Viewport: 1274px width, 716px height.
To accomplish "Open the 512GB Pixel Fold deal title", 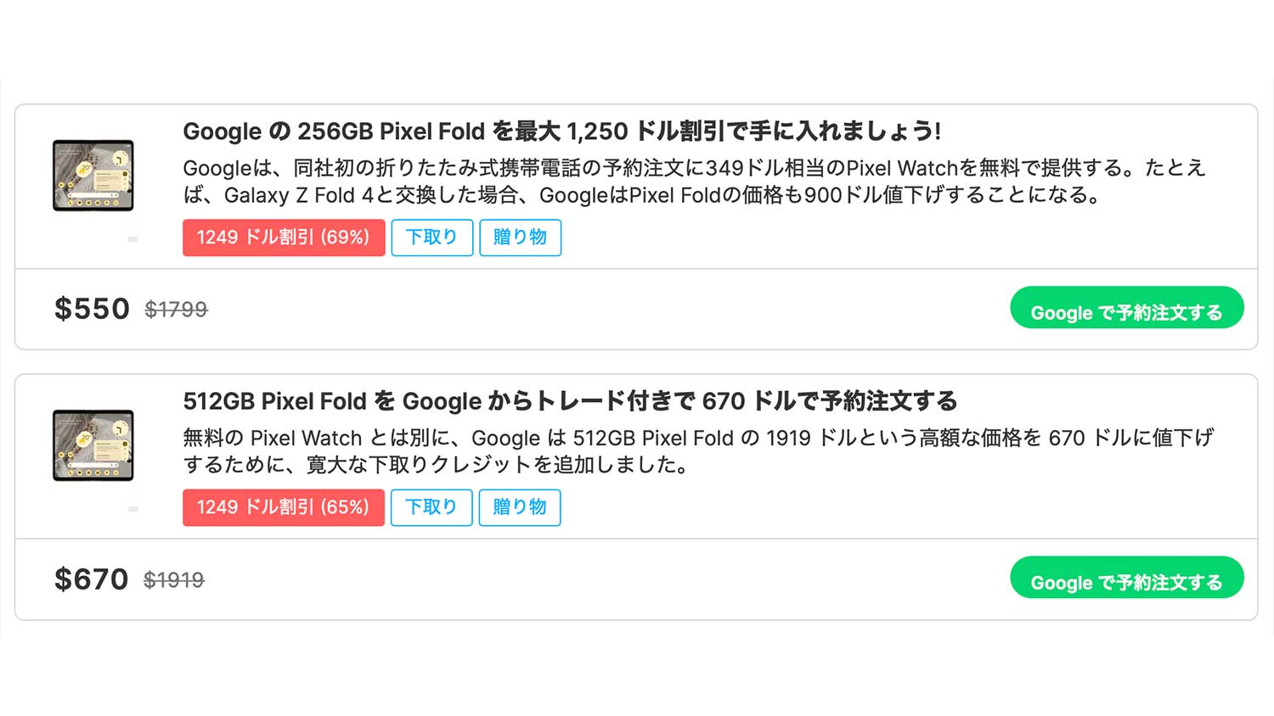I will [570, 401].
